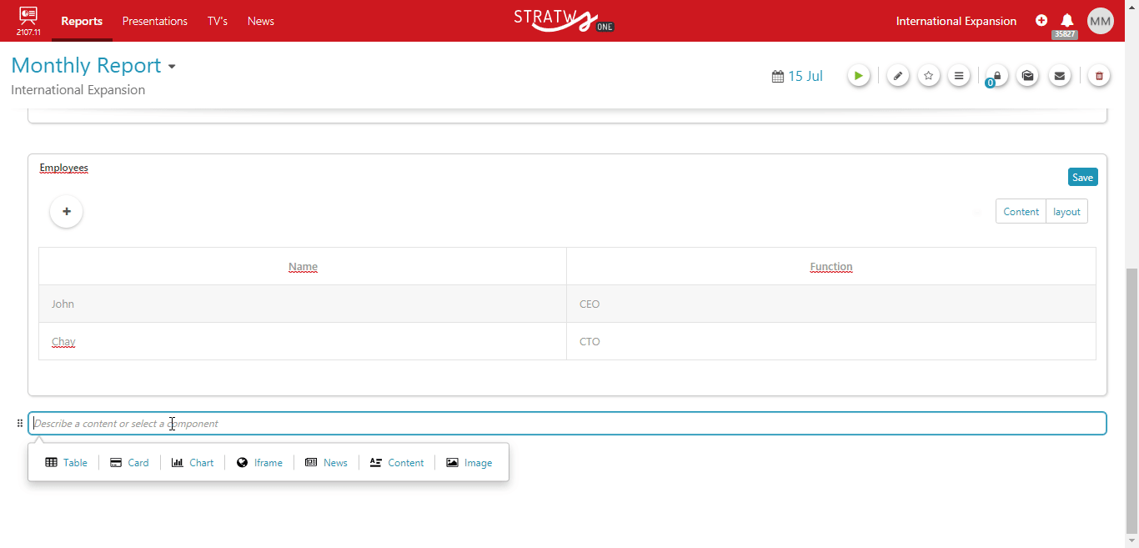The width and height of the screenshot is (1139, 548).
Task: Insert a Table component
Action: tap(66, 463)
